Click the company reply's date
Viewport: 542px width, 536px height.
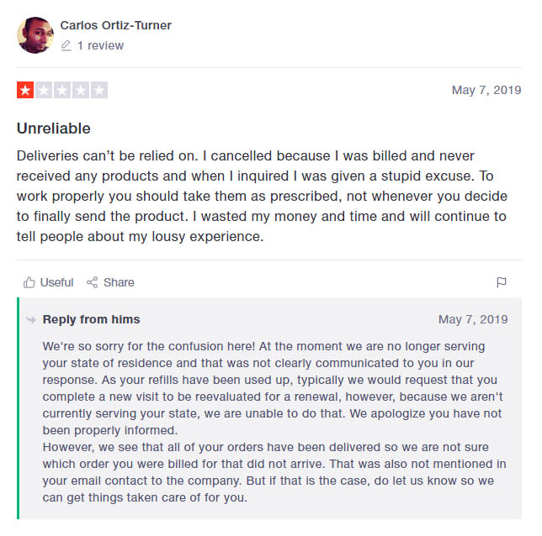click(472, 319)
